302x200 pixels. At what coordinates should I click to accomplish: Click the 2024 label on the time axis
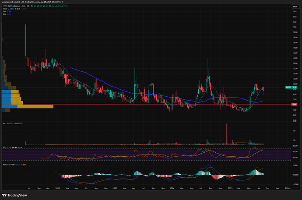[x=172, y=188]
